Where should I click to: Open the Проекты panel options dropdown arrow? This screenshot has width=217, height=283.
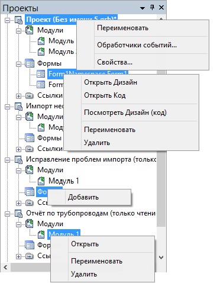tap(142, 8)
